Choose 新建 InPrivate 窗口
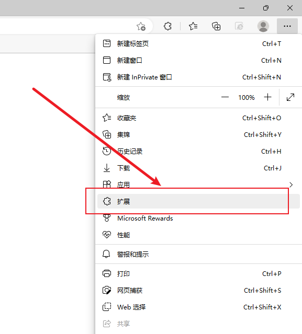The image size is (302, 334). pos(198,77)
